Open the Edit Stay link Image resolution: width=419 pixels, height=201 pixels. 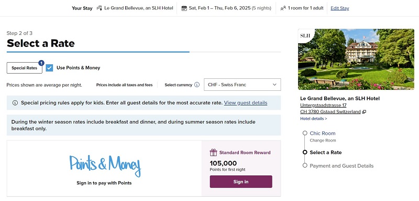click(339, 8)
